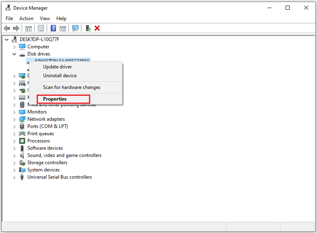Click the Forward arrow toolbar icon

point(16,28)
